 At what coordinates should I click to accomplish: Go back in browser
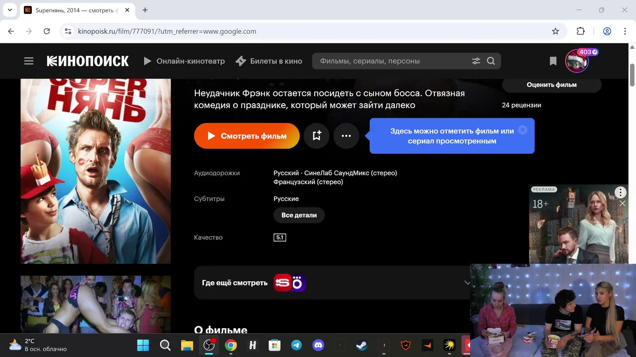(11, 31)
